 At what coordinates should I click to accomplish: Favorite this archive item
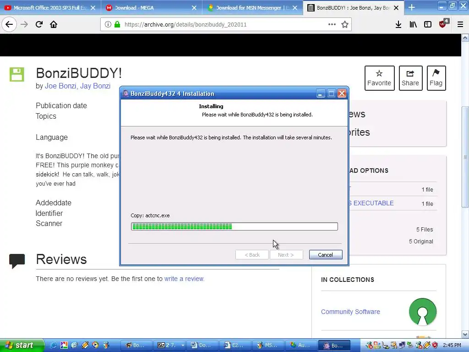(x=379, y=78)
